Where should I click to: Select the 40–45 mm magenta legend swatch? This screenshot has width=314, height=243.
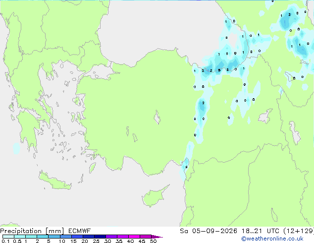click(134, 237)
